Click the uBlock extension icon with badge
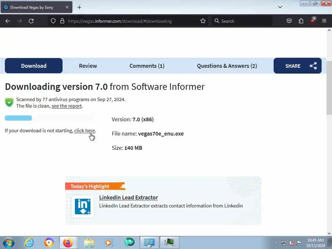The image size is (332, 249). pyautogui.click(x=313, y=20)
